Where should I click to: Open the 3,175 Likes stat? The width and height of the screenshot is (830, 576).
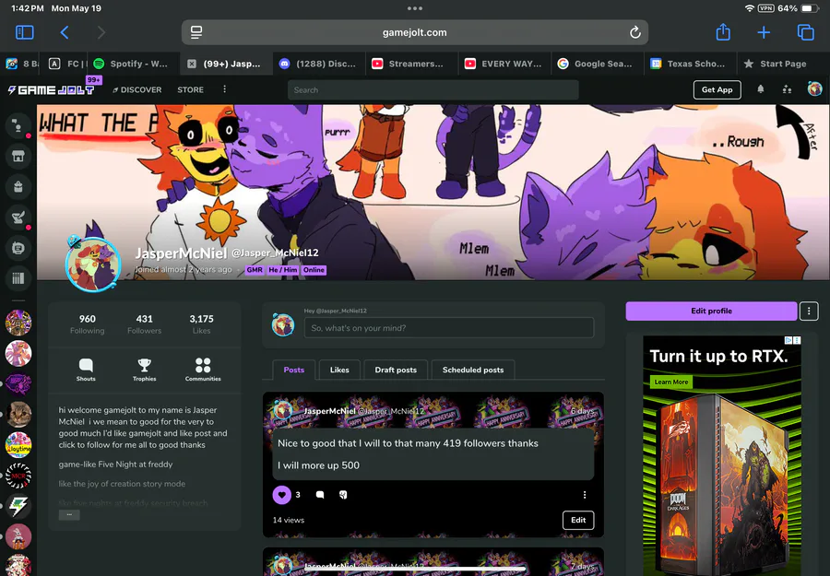coord(201,324)
